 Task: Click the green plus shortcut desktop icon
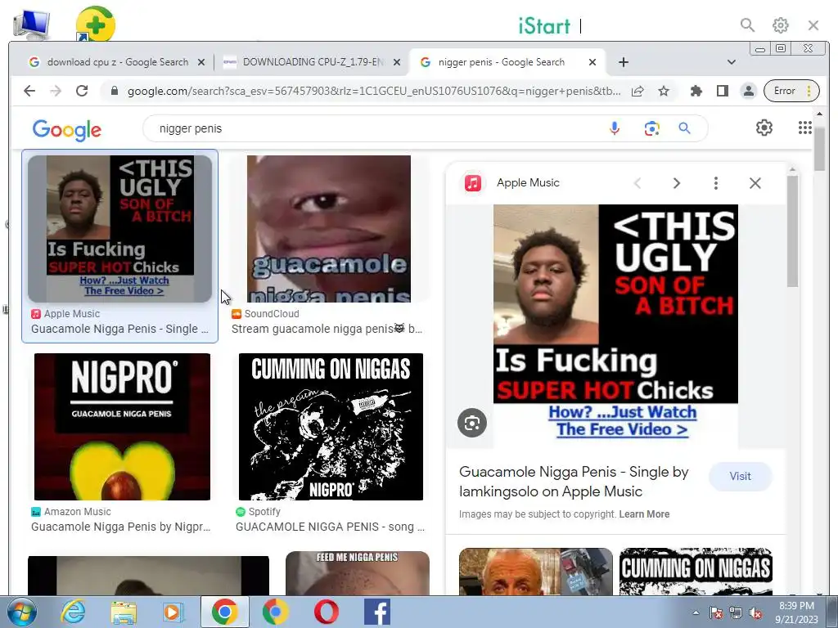coord(95,24)
